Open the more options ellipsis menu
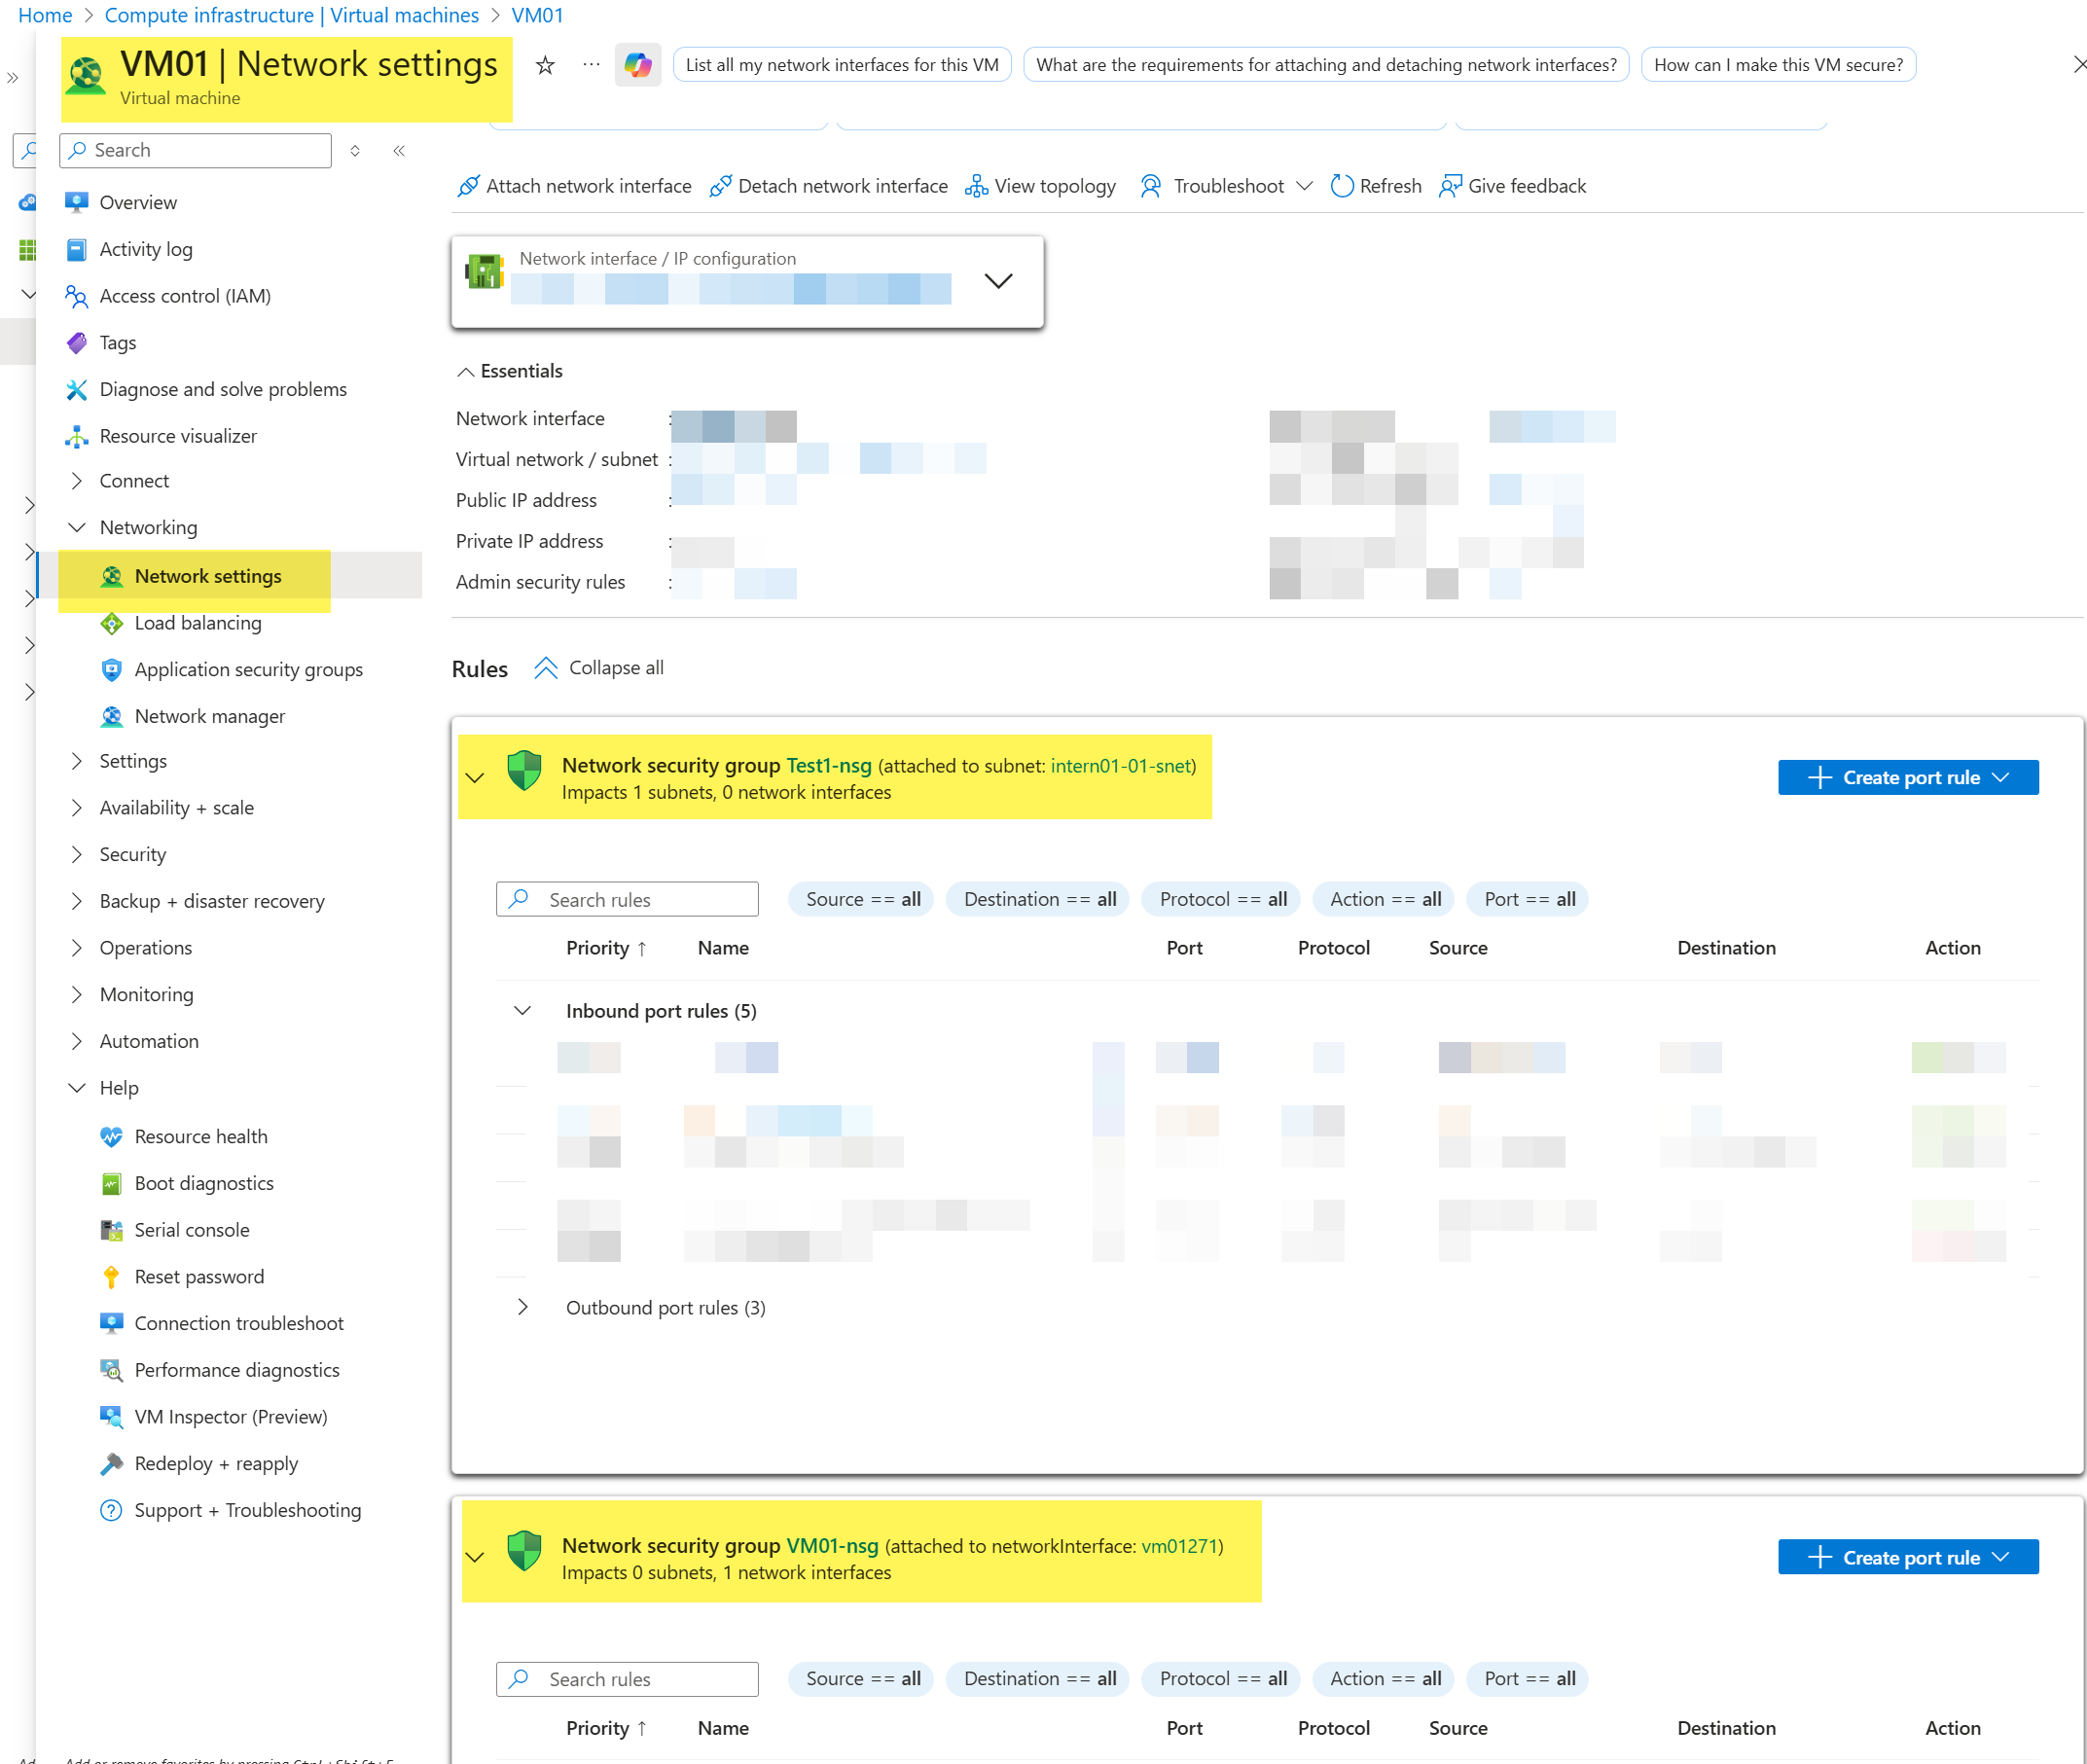 [x=592, y=65]
